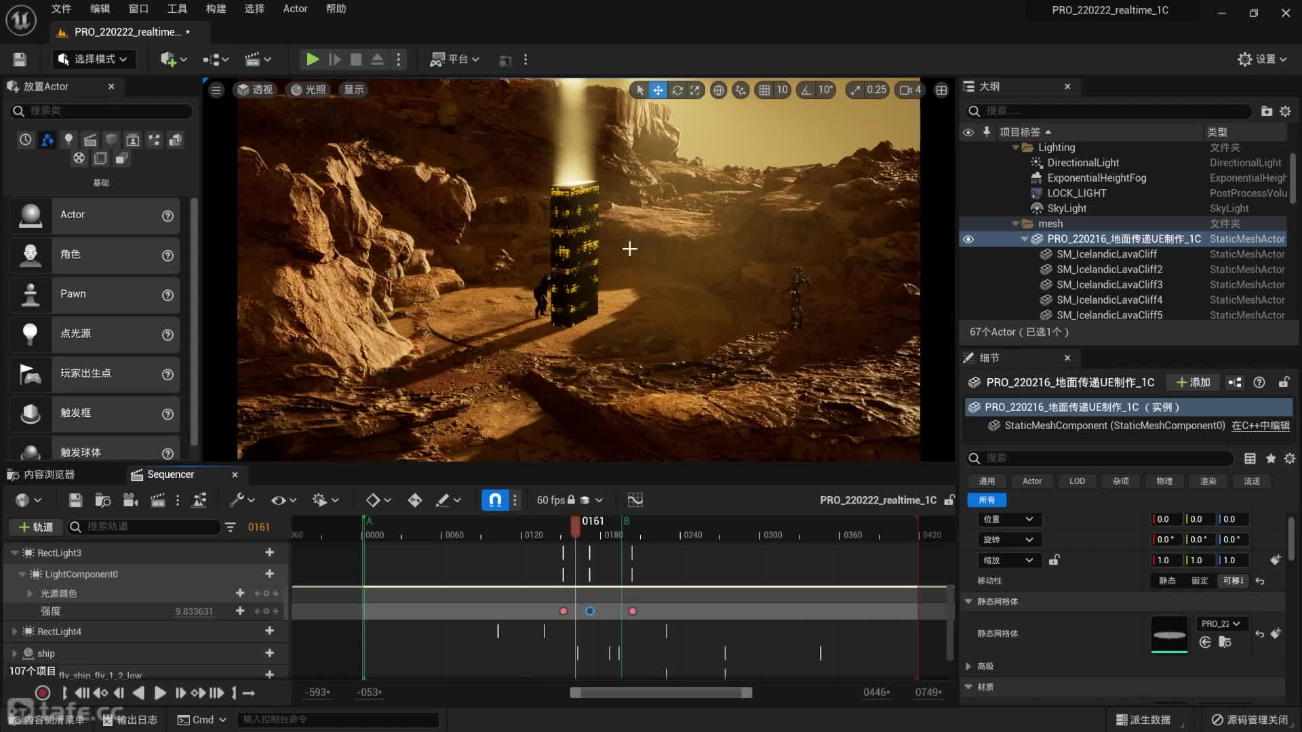1302x732 pixels.
Task: Select the rotate tool in the viewport toolbar
Action: 677,89
